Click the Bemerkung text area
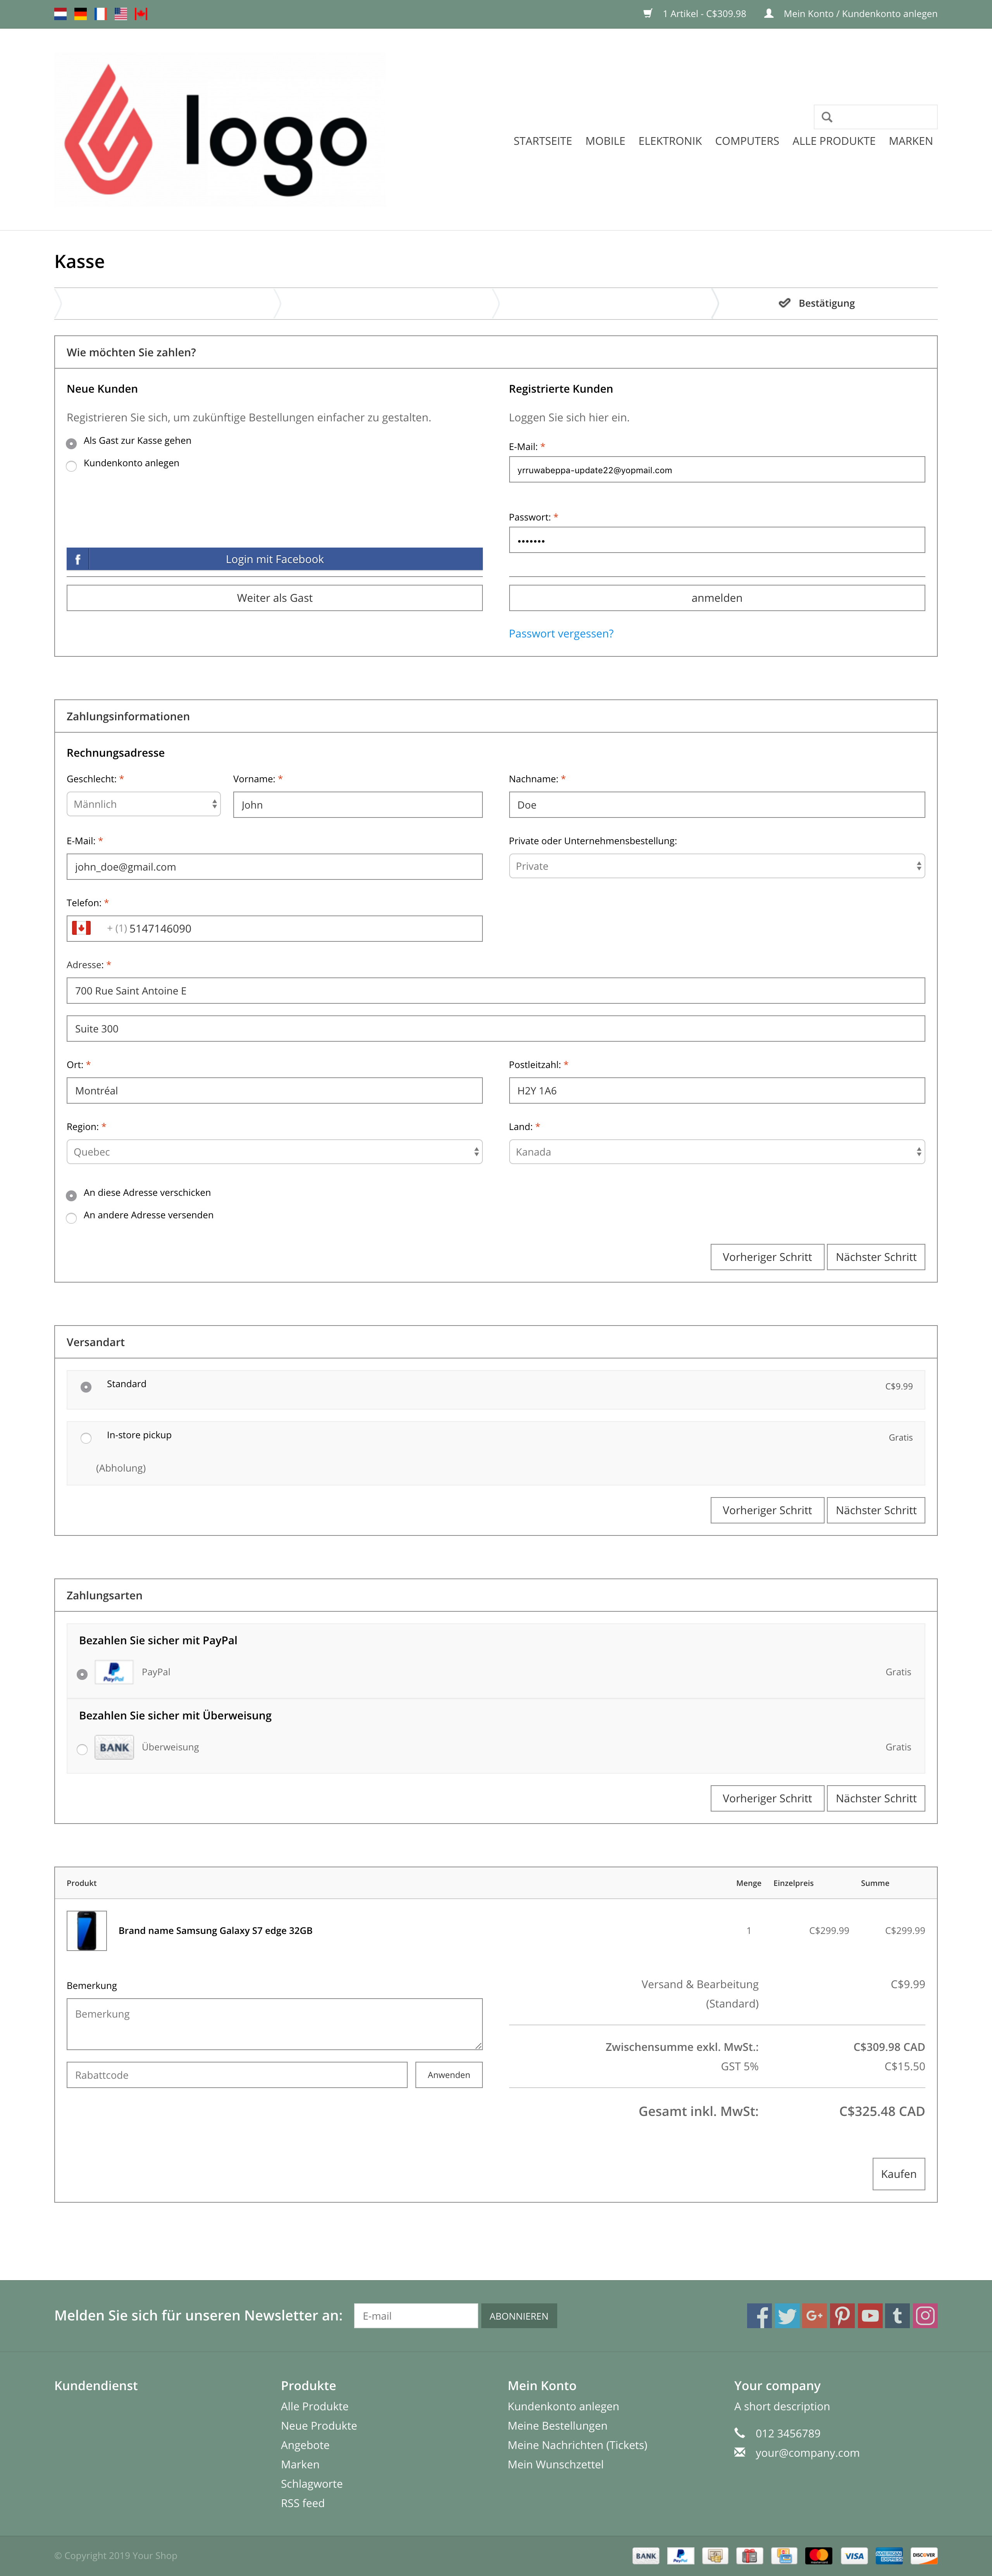Viewport: 992px width, 2576px height. pyautogui.click(x=274, y=2024)
